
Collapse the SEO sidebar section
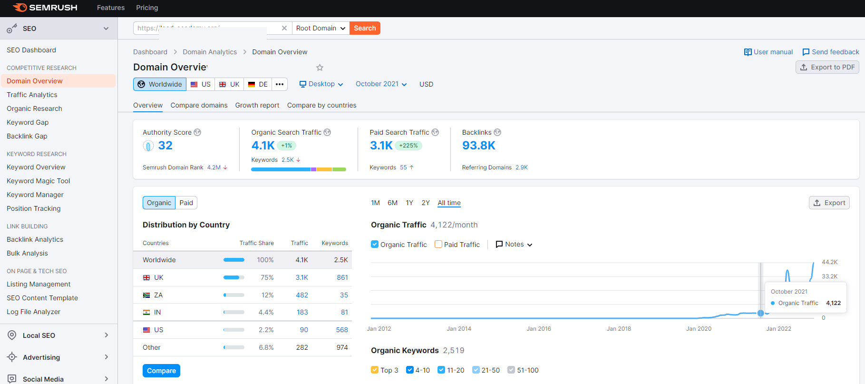pyautogui.click(x=106, y=29)
